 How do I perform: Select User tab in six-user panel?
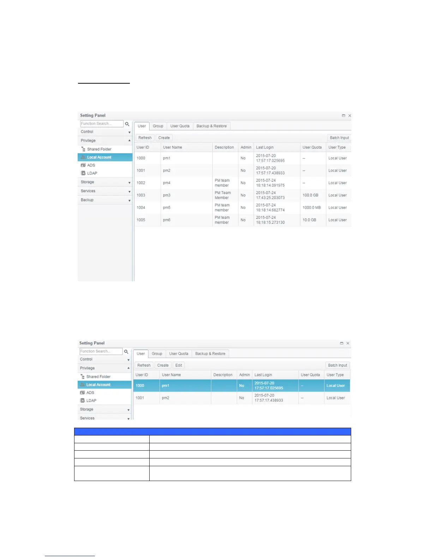coord(142,126)
